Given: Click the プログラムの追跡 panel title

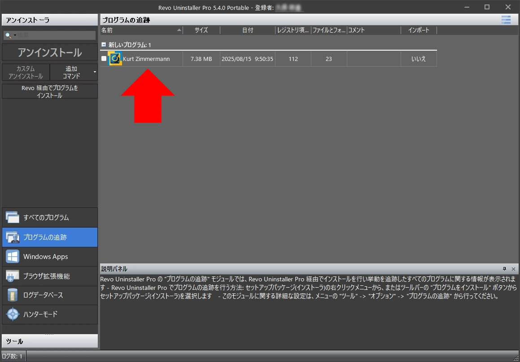Looking at the screenshot, I should click(126, 20).
